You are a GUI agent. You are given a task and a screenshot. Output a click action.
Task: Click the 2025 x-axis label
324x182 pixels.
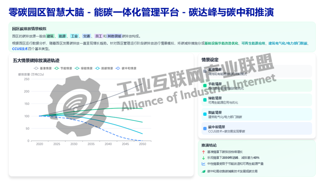pos(57,144)
